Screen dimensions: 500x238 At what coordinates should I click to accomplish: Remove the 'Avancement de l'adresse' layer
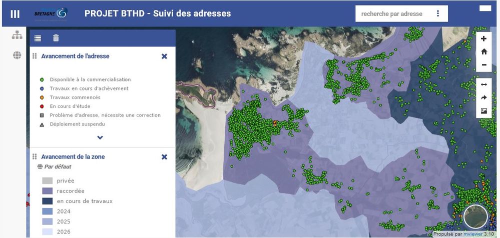click(x=164, y=56)
